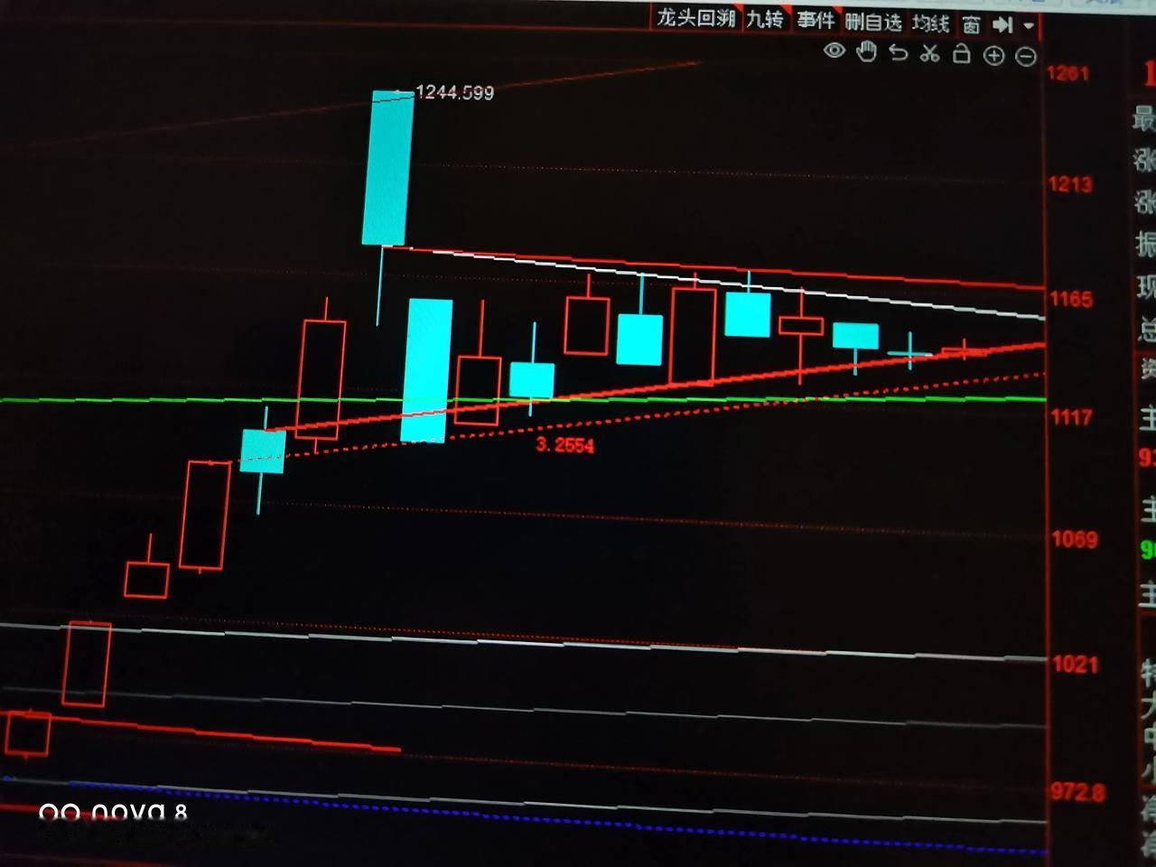Click the undo arrow icon
1156x867 pixels.
[x=898, y=53]
